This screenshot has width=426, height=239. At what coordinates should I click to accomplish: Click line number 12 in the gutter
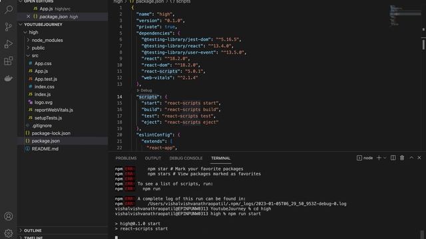[x=120, y=78]
